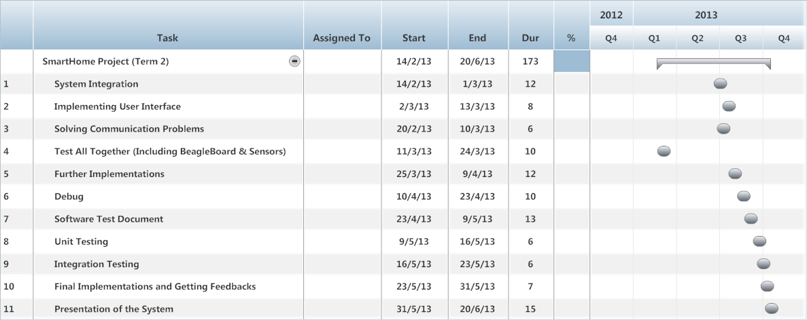The width and height of the screenshot is (807, 320).
Task: Select the Further Implementations Gantt marker
Action: tap(735, 174)
